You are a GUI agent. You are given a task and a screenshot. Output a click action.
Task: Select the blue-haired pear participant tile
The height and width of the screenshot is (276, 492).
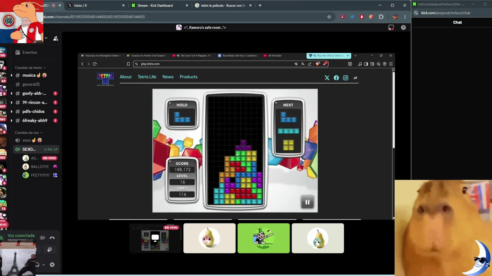tap(318, 238)
